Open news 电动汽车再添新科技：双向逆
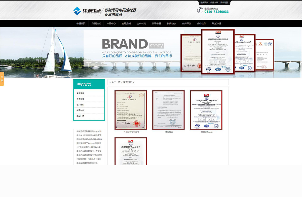The image size is (302, 197). click(x=89, y=151)
